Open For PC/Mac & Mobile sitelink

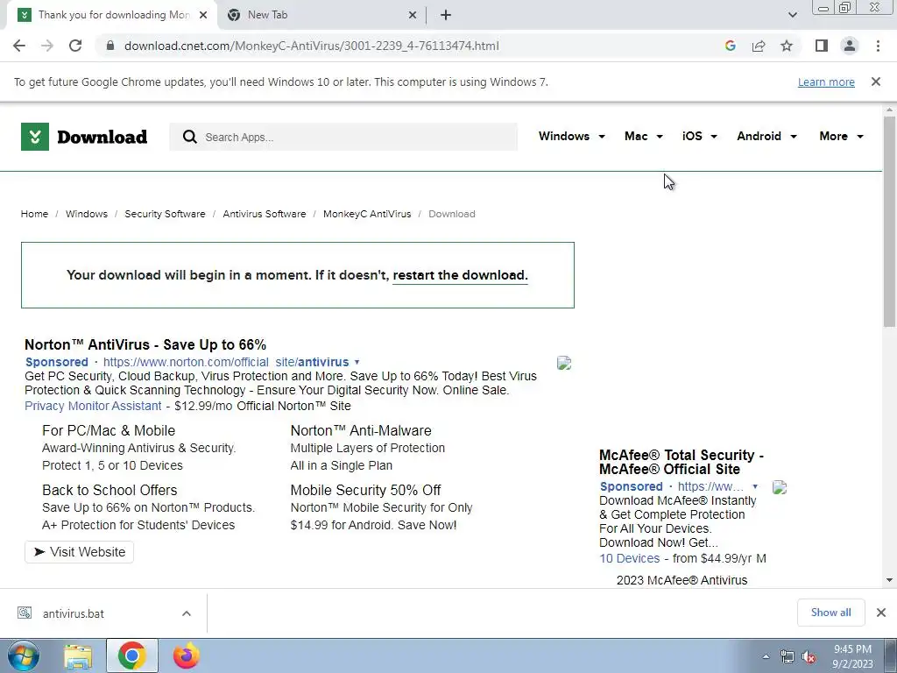point(109,431)
